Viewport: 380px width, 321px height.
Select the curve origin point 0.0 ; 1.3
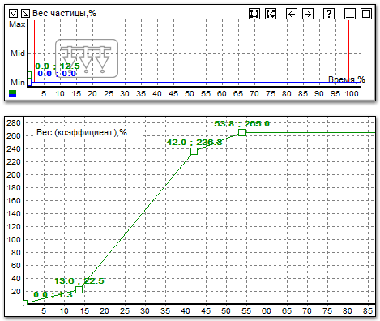tap(25, 303)
